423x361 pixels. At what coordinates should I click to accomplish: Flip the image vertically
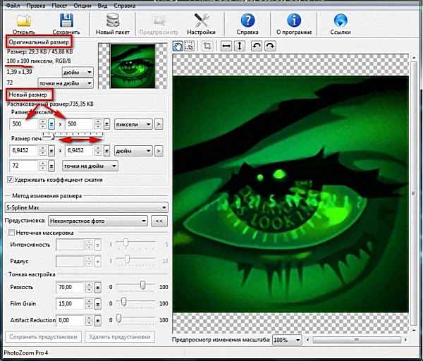point(239,46)
